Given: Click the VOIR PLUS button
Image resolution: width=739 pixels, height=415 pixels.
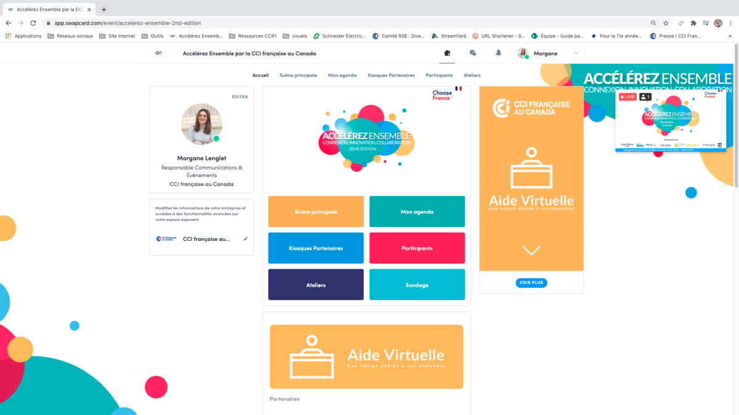Looking at the screenshot, I should pos(531,283).
